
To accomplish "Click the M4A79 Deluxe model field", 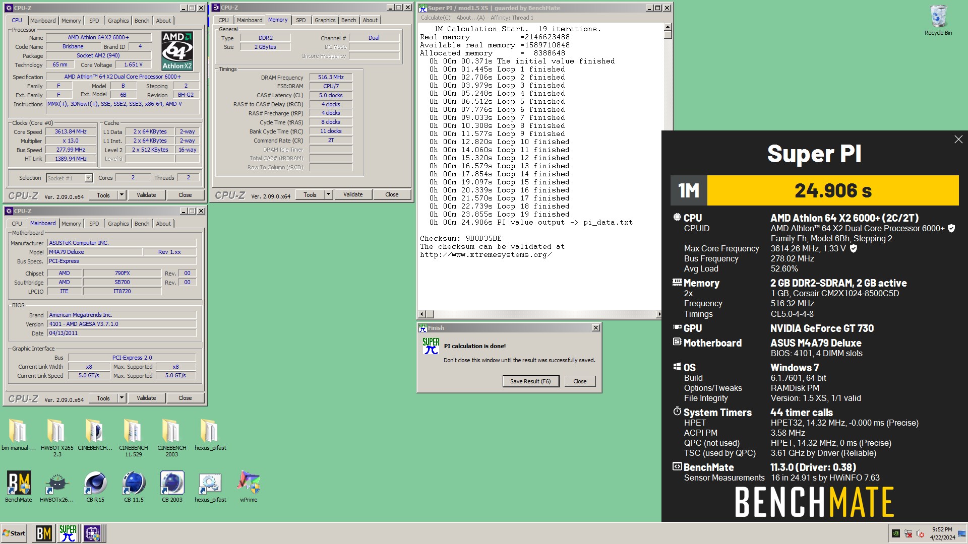I will coord(94,252).
